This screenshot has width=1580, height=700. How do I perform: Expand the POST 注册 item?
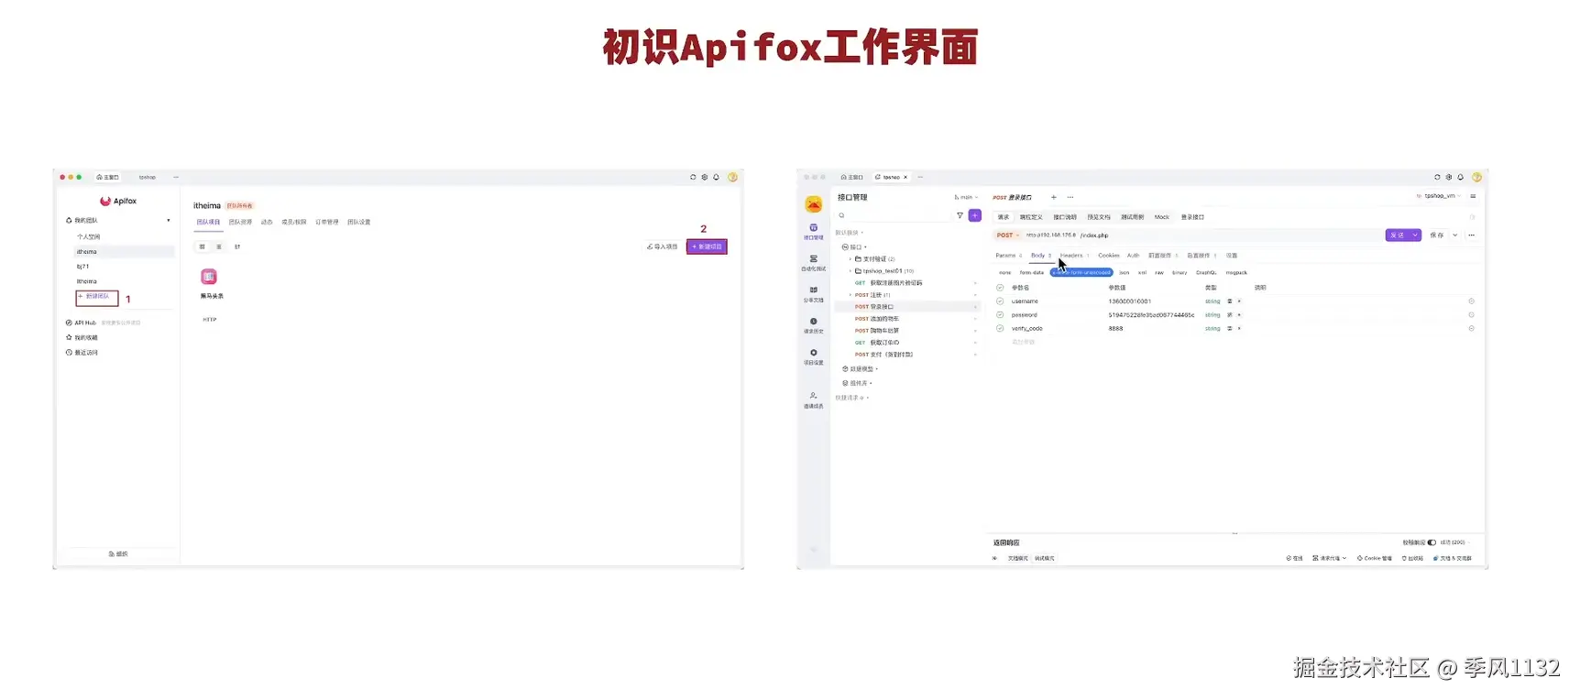[850, 295]
